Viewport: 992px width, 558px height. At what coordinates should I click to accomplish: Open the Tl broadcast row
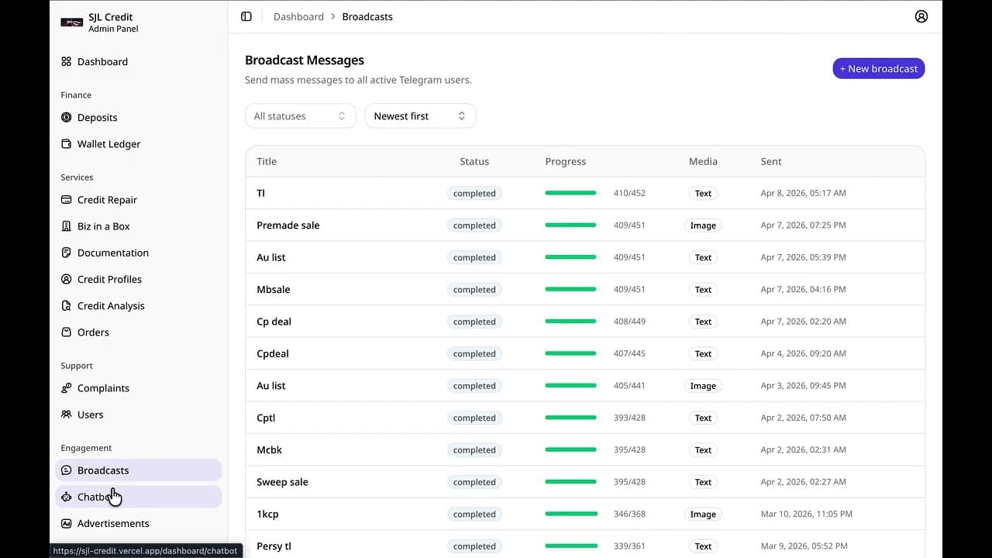585,193
